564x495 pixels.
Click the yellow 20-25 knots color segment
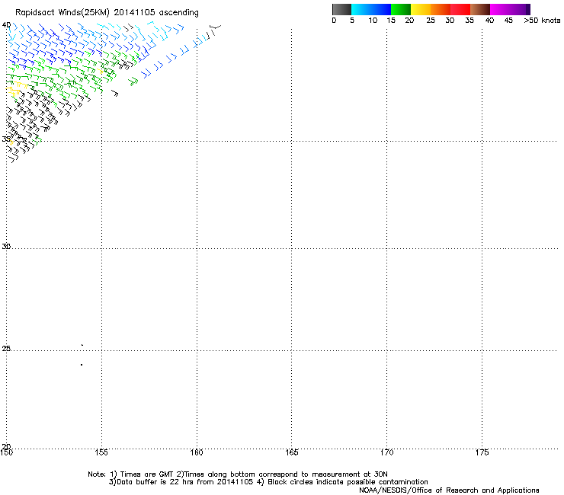click(421, 9)
